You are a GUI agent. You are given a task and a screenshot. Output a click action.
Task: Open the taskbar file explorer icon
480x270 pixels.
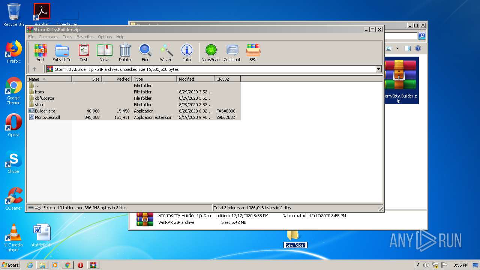click(42, 265)
